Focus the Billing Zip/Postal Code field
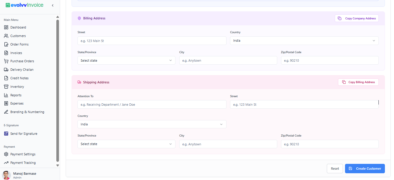Image resolution: width=394 pixels, height=180 pixels. coord(330,60)
